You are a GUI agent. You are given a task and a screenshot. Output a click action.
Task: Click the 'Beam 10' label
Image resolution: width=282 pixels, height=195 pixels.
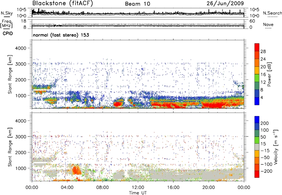137,4
